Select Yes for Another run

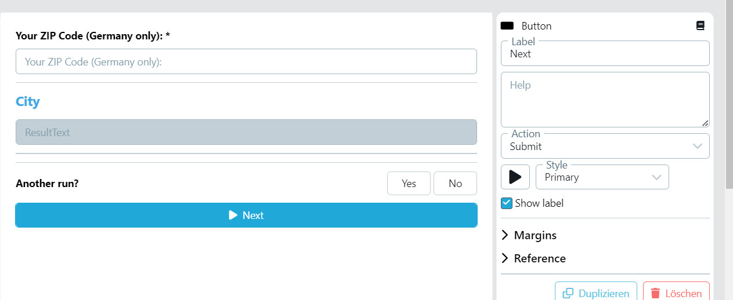[409, 184]
